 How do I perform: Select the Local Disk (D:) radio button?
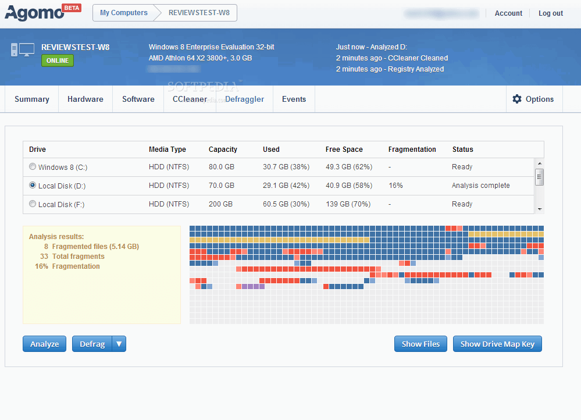(x=33, y=185)
